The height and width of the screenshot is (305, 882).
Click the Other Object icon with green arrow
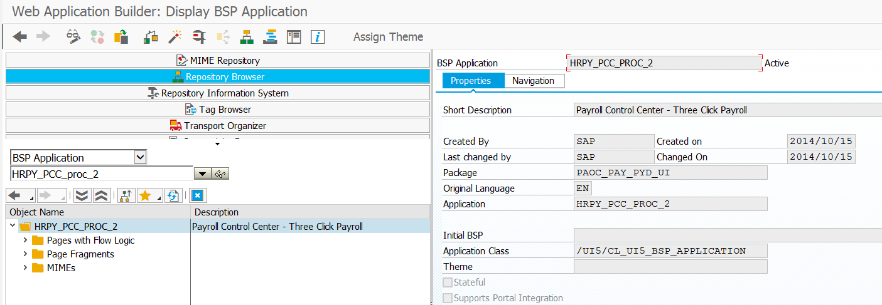coord(121,37)
